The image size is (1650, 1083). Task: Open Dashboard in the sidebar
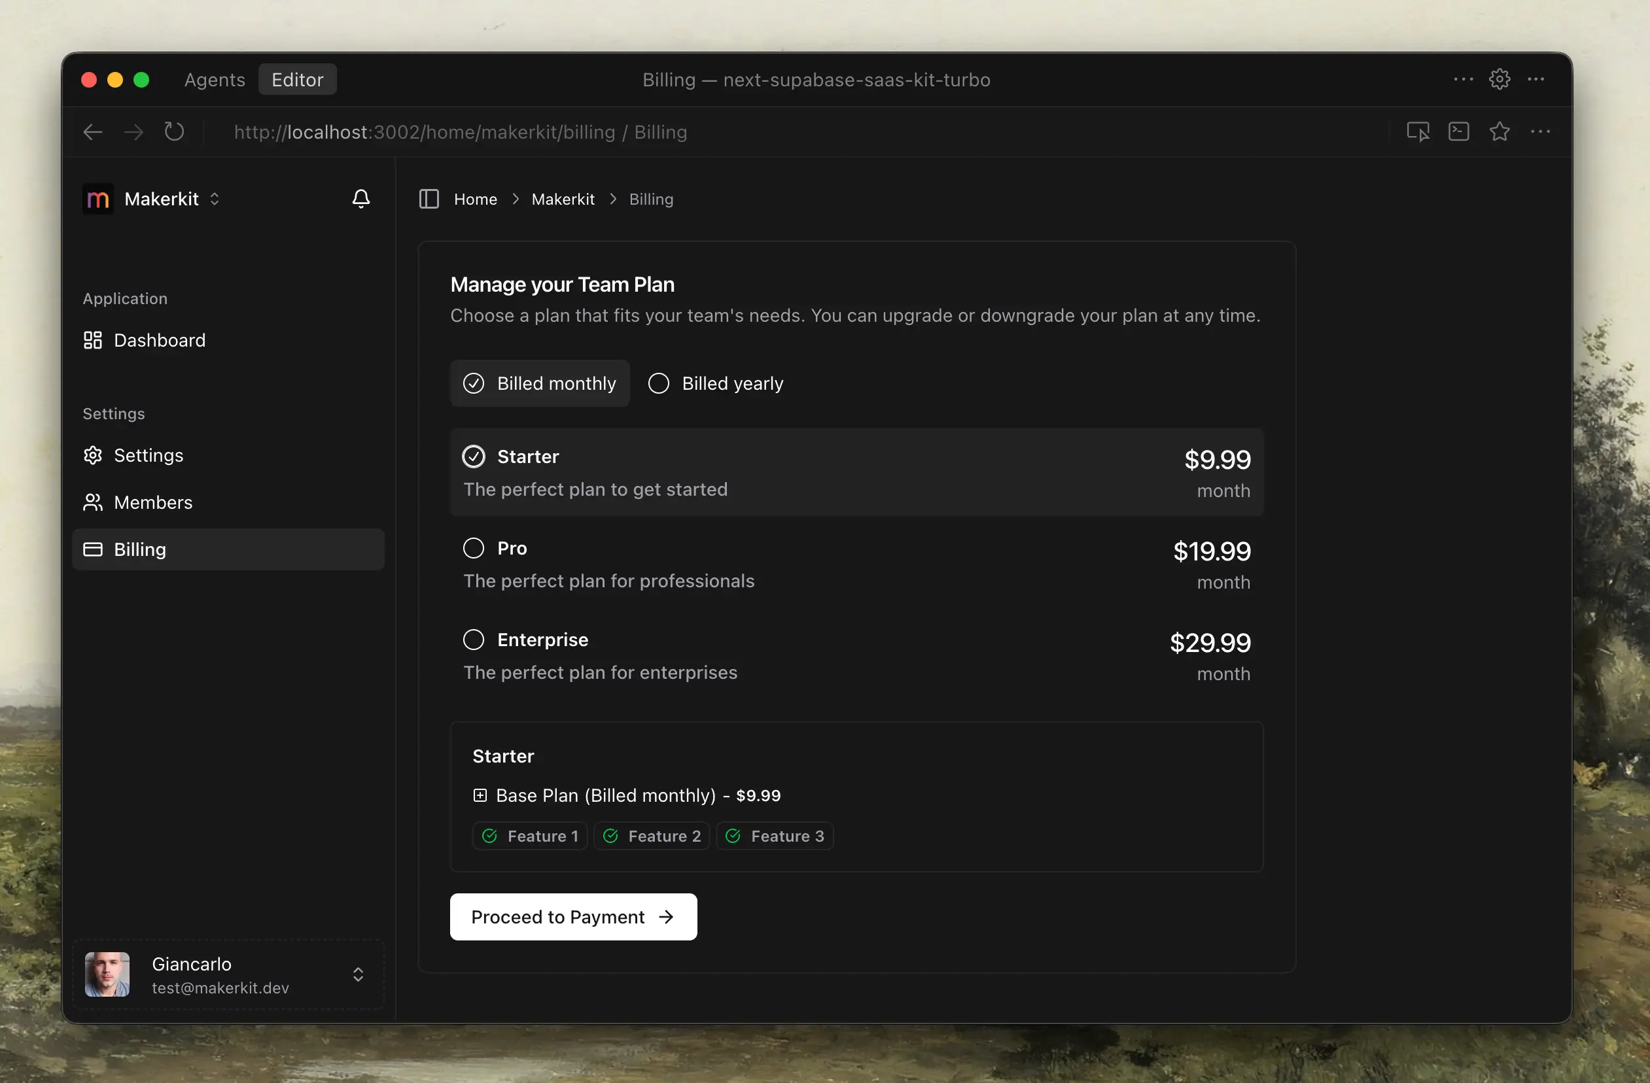(x=159, y=340)
